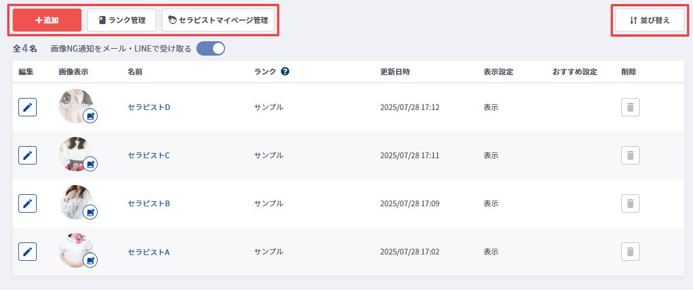The image size is (693, 290).
Task: Click the edit pencil icon for セラピストC
Action: coord(28,155)
